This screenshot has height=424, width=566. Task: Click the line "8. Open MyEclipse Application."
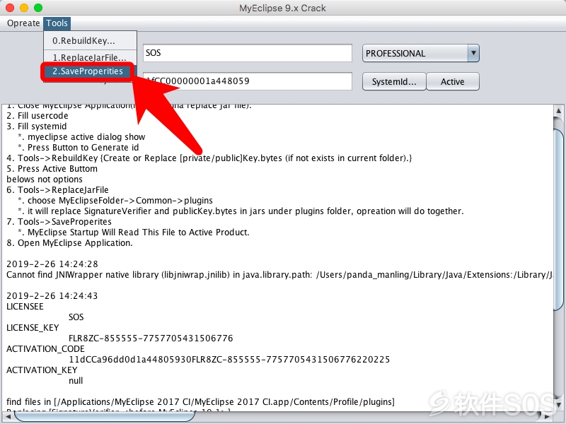click(69, 243)
